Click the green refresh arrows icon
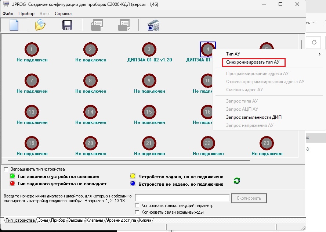 (237, 181)
